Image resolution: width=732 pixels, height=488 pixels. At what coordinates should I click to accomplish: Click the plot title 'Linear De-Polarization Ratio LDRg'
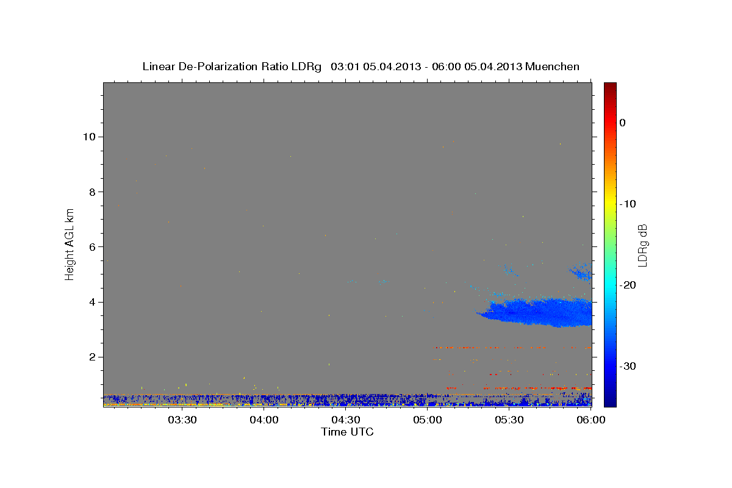click(x=232, y=66)
